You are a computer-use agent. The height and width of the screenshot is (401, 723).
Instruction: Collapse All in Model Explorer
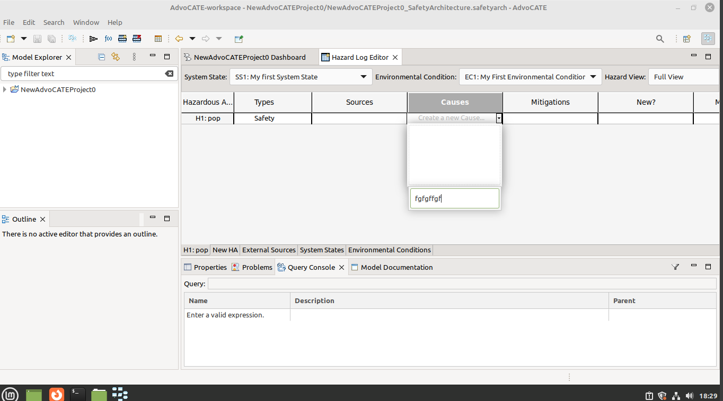point(102,57)
